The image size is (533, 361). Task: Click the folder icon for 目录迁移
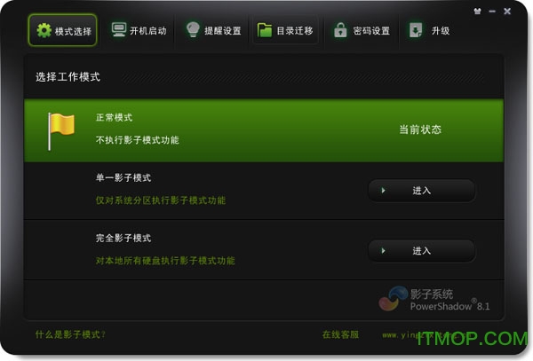click(265, 30)
